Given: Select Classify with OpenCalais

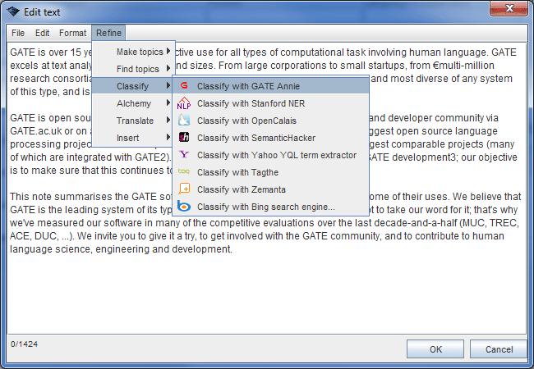Looking at the screenshot, I should point(271,121).
